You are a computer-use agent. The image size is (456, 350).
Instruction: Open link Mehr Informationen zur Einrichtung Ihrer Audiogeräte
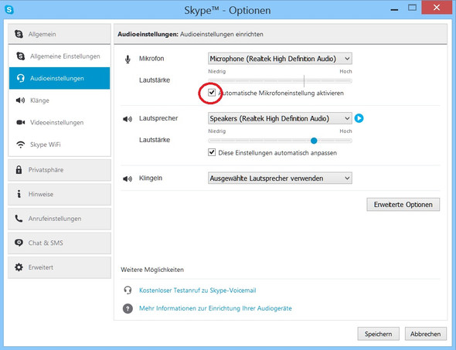pos(216,308)
